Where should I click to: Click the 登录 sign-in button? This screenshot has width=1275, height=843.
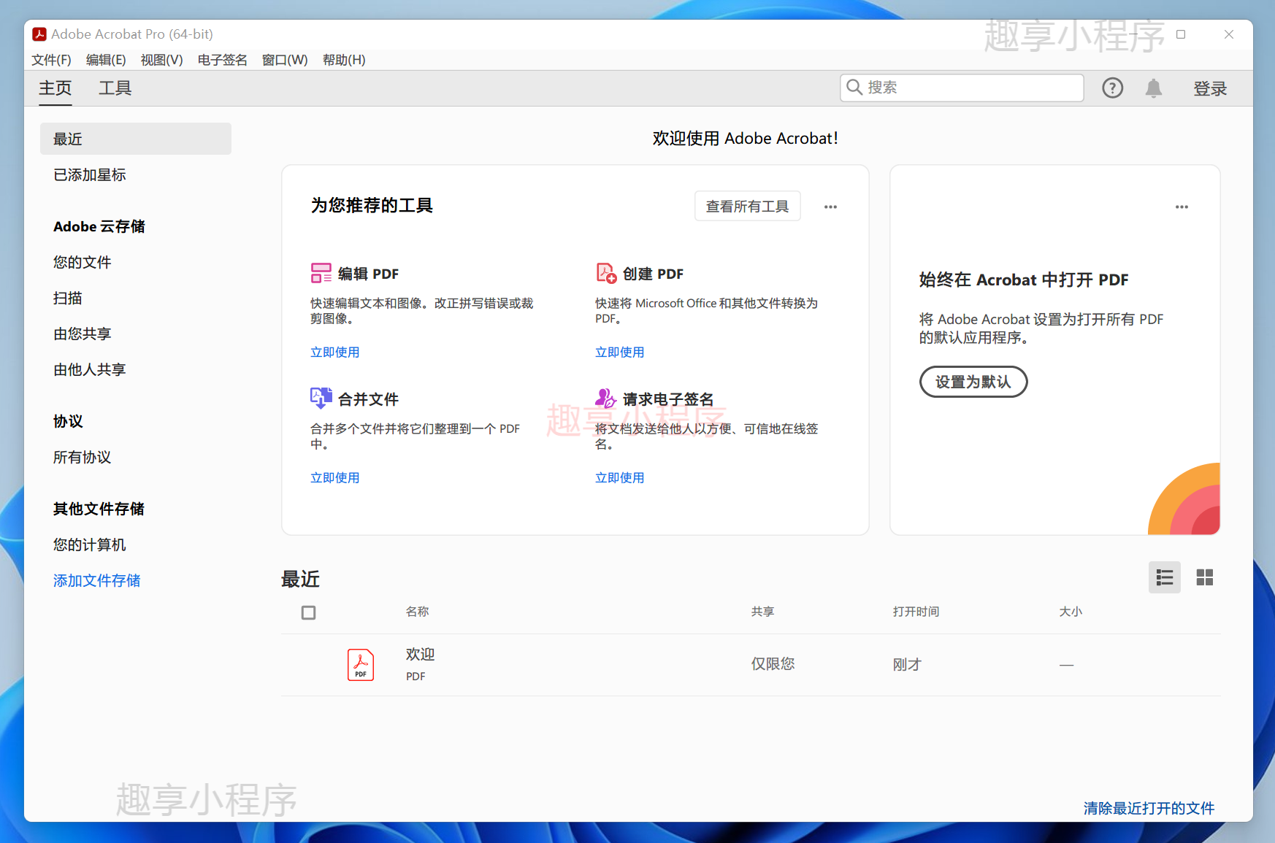coord(1210,89)
